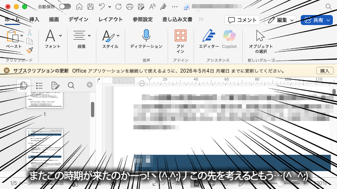Click the left indent marker on ruler
Image resolution: width=337 pixels, height=189 pixels.
click(x=142, y=83)
